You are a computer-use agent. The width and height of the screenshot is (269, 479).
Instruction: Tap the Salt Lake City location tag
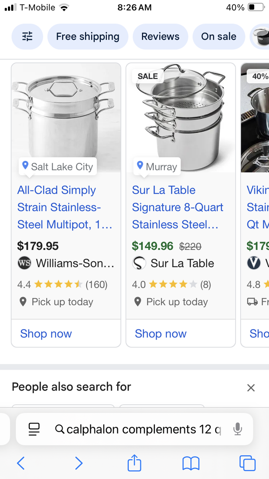pos(58,166)
